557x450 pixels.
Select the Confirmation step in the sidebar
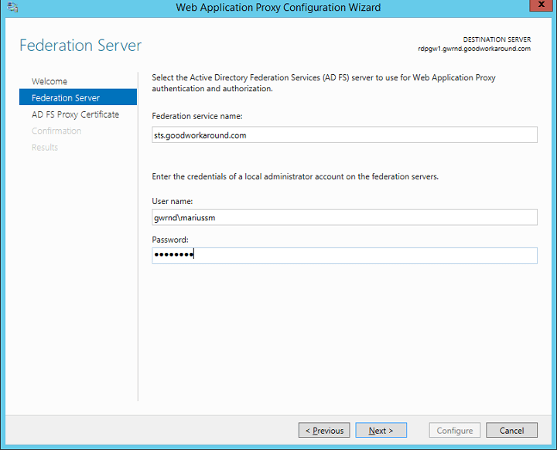click(56, 131)
